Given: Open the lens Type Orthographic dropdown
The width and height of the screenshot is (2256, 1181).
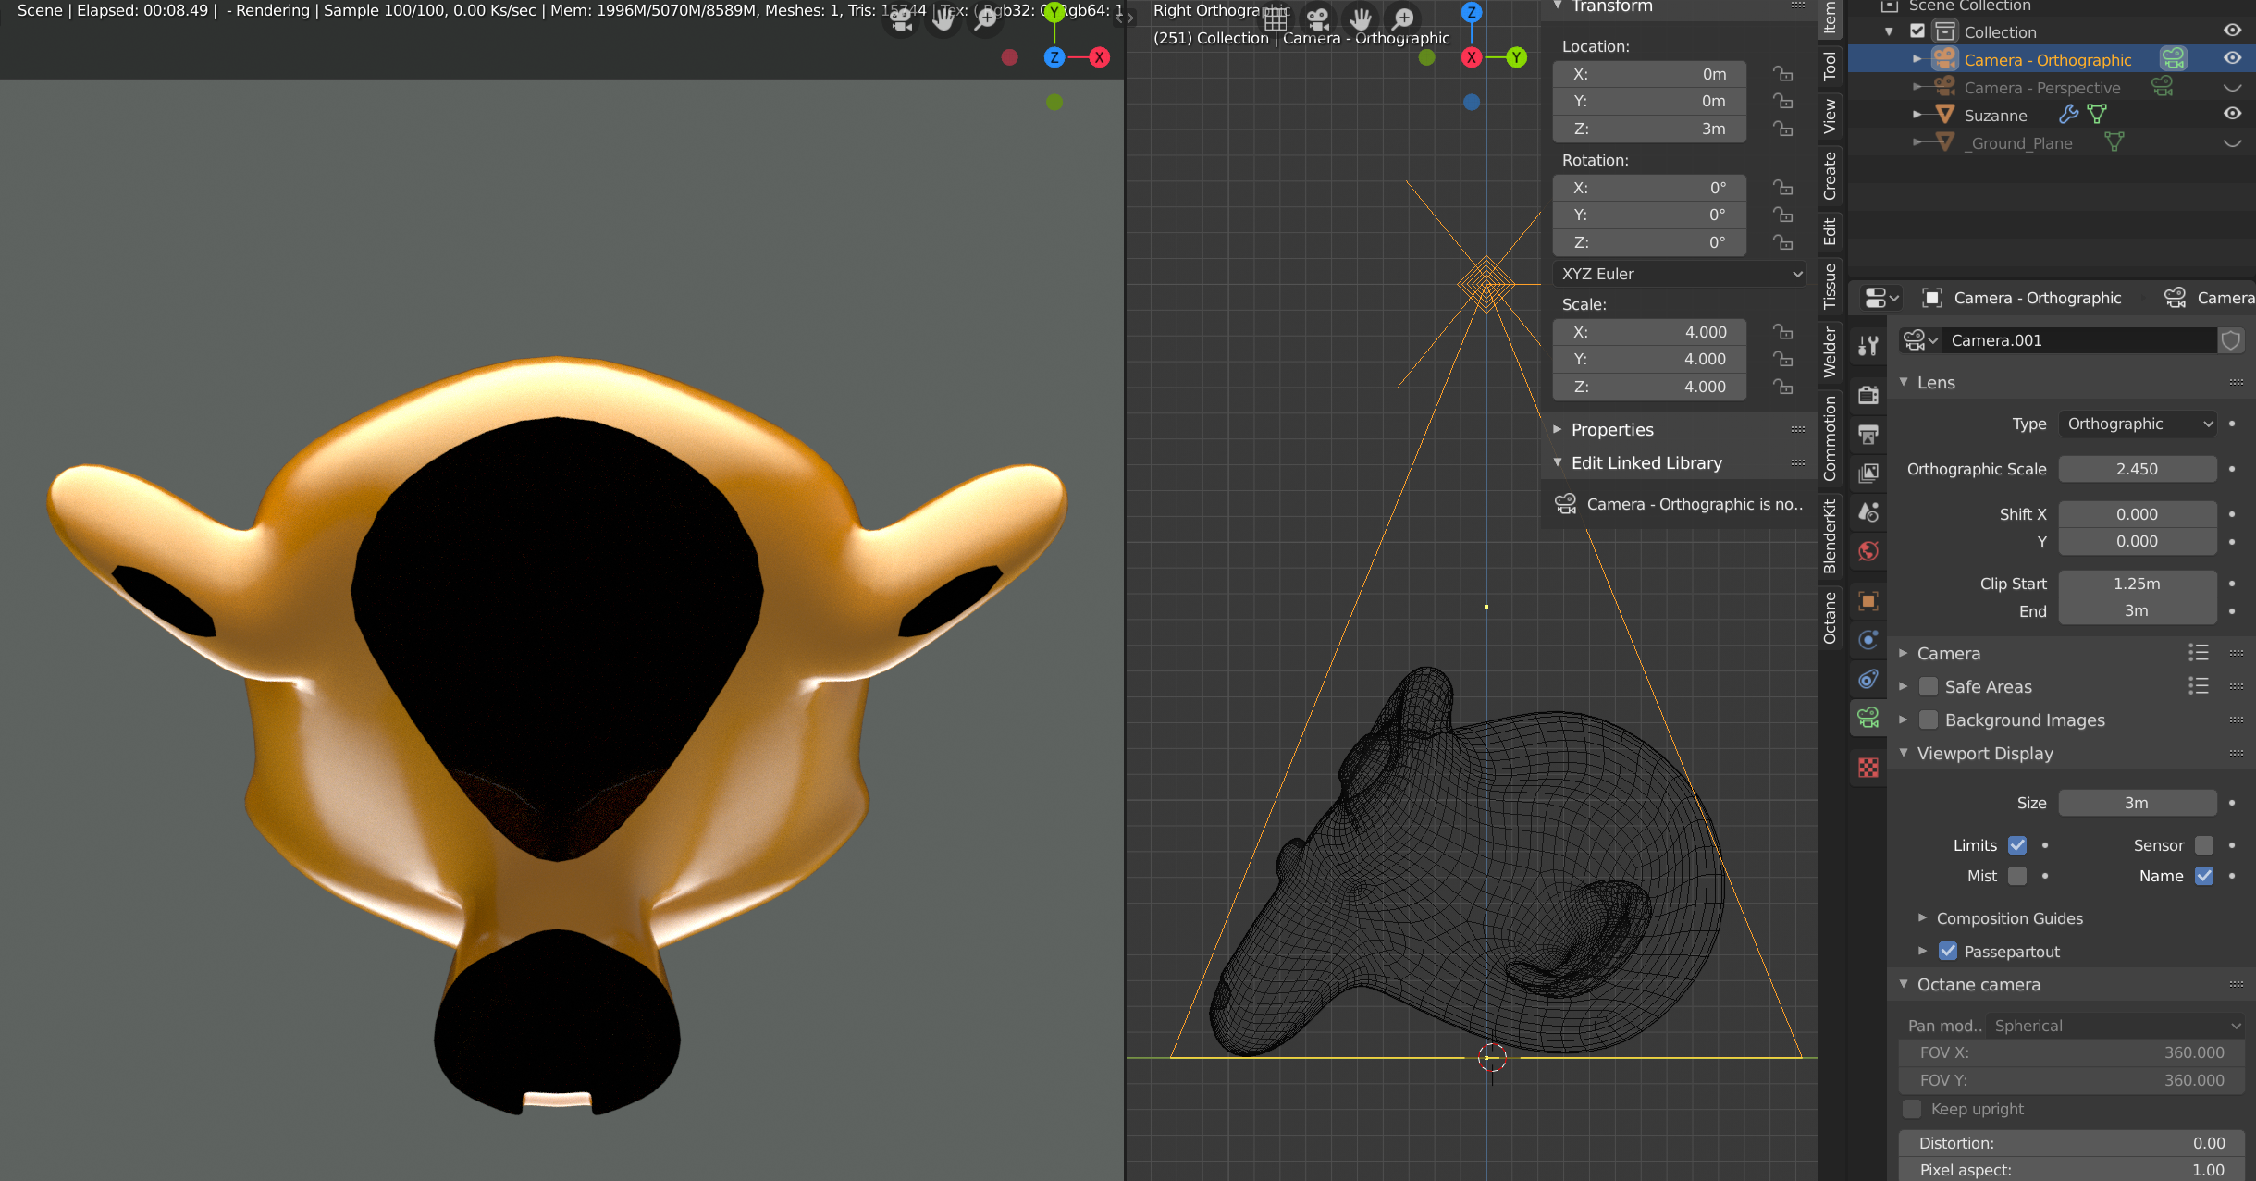Looking at the screenshot, I should pos(2139,424).
